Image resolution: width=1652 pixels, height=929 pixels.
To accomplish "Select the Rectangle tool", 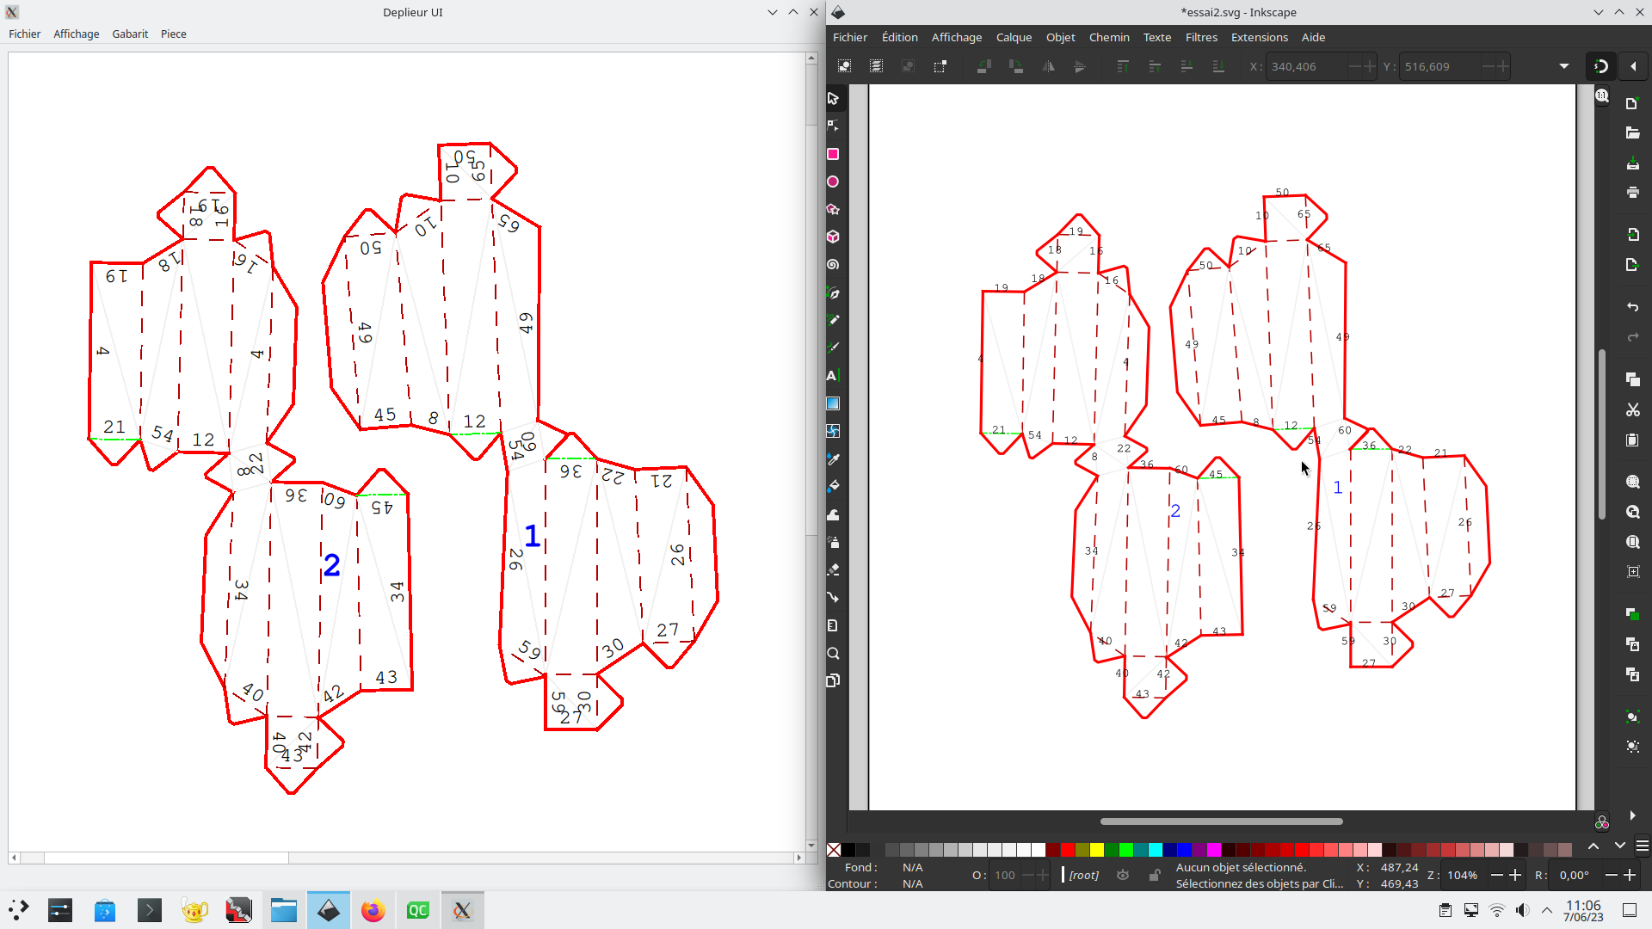I will pos(833,154).
